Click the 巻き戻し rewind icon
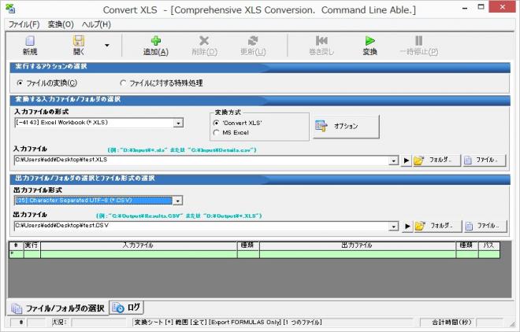The image size is (520, 332). tap(321, 41)
